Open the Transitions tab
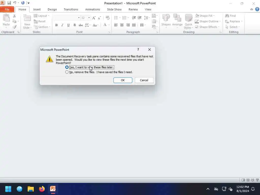The image size is (260, 195). tap(71, 9)
